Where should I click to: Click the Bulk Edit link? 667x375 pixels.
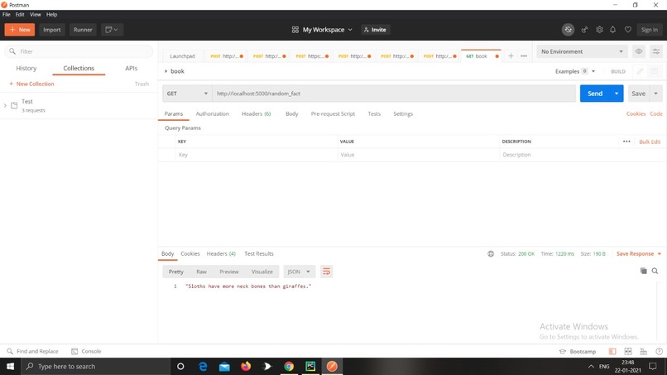click(650, 142)
